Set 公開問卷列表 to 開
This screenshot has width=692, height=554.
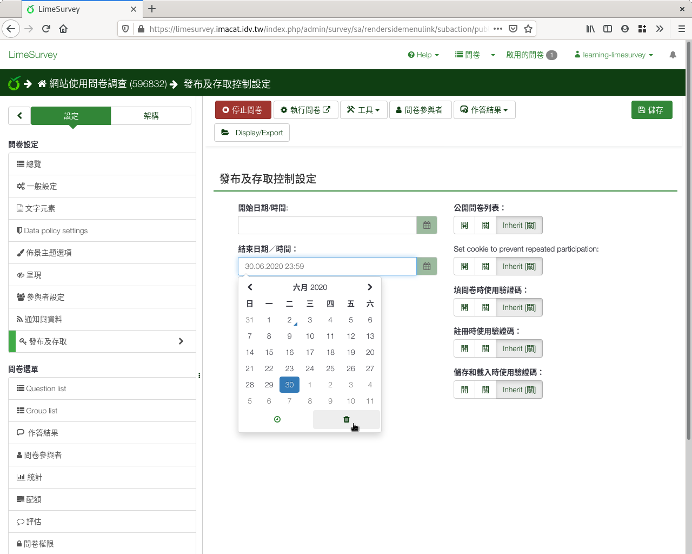point(464,225)
